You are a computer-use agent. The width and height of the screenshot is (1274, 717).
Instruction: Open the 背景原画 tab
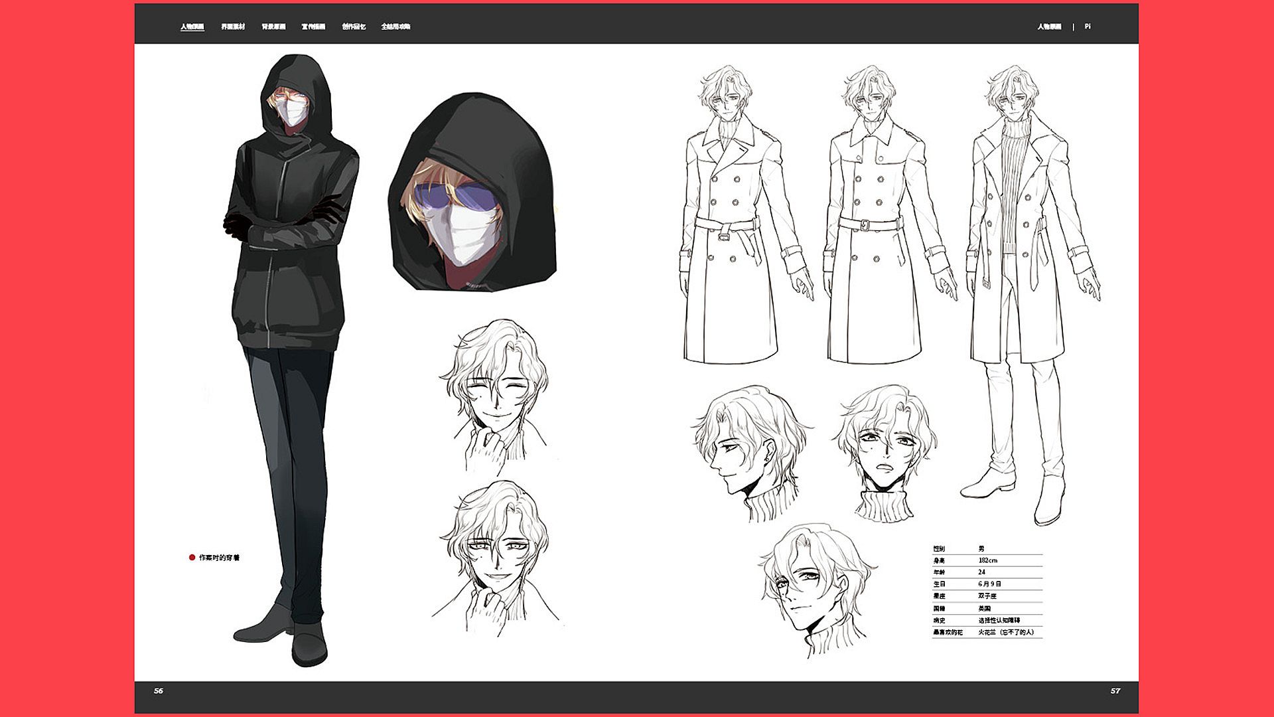273,27
